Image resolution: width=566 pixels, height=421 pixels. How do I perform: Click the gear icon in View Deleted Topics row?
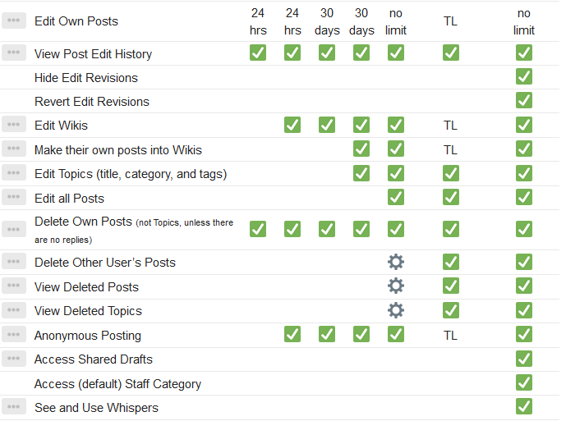pyautogui.click(x=396, y=310)
